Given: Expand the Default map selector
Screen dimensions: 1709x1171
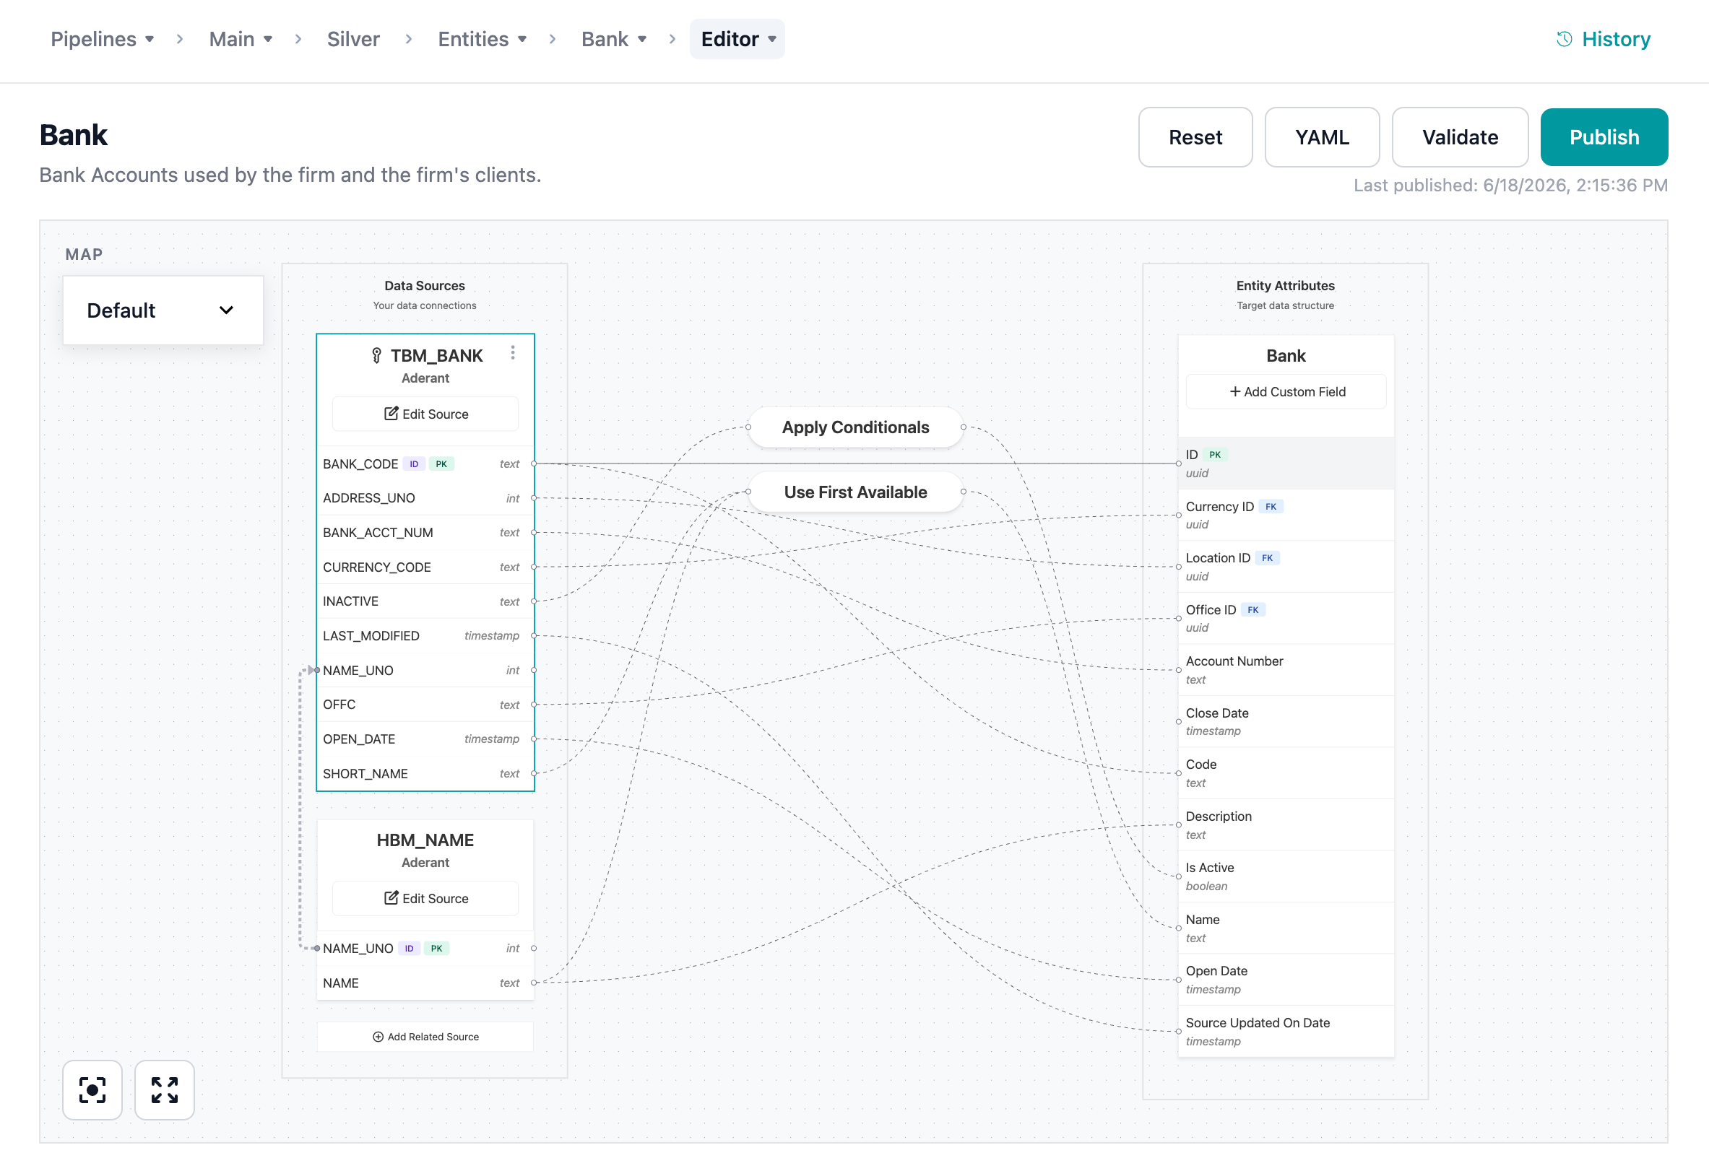Looking at the screenshot, I should [163, 310].
